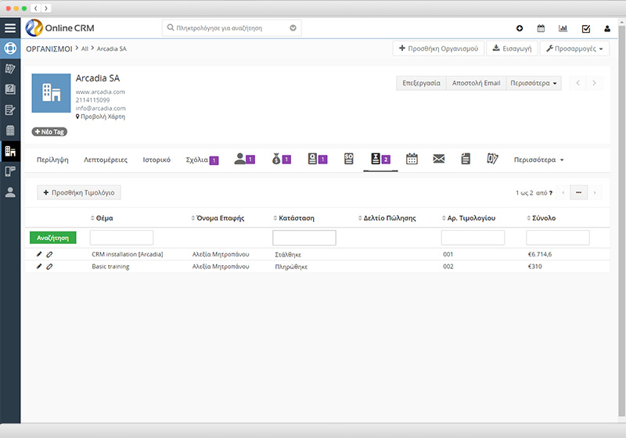Click the quick create plus icon

coord(520,28)
